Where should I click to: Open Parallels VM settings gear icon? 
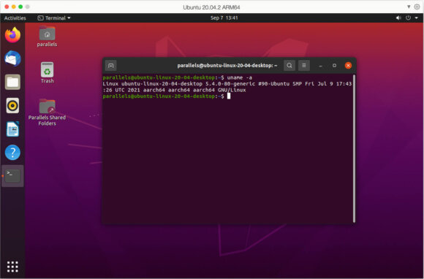417,7
